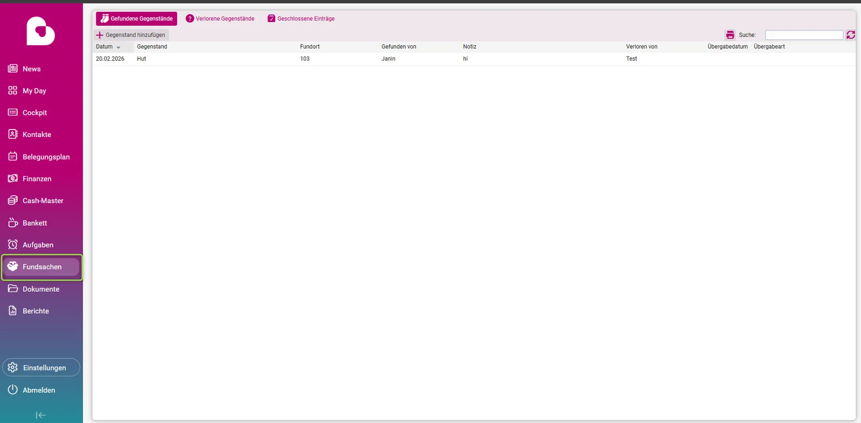Open the Aufgaben clock icon
Viewport: 861px width, 423px height.
(13, 245)
